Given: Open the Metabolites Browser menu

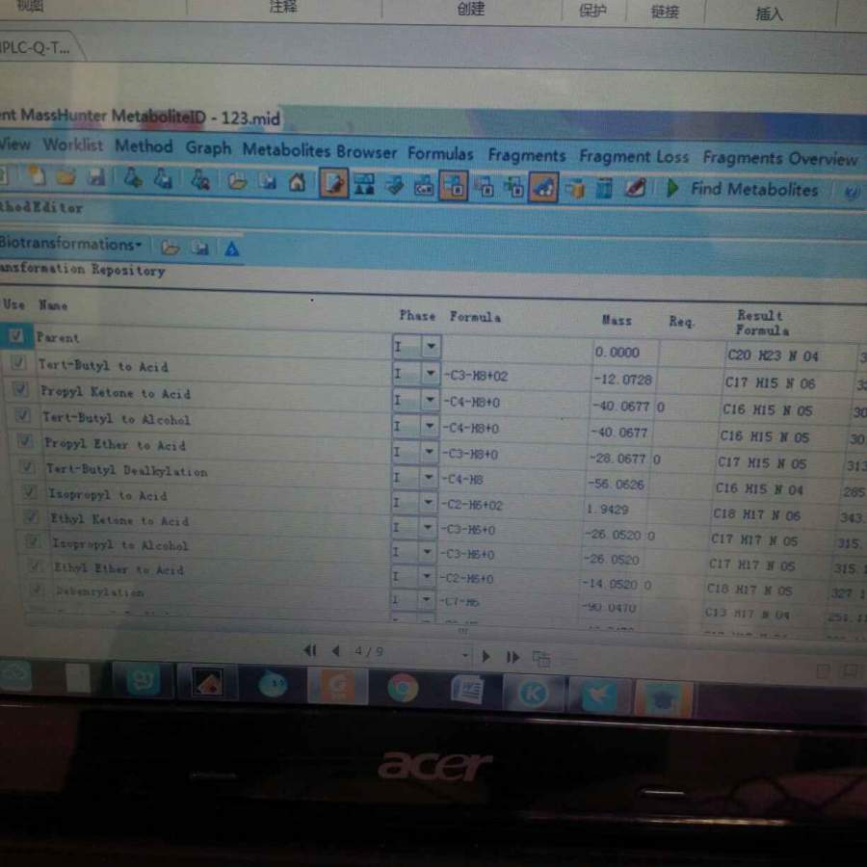Looking at the screenshot, I should tap(320, 150).
